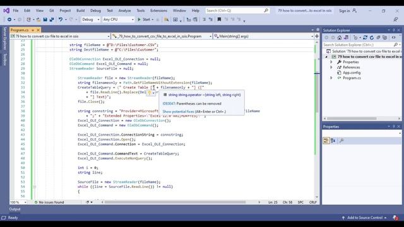Click the Categorized icon in Properties panel
Screen dimensions: 404x227
(x=326, y=141)
